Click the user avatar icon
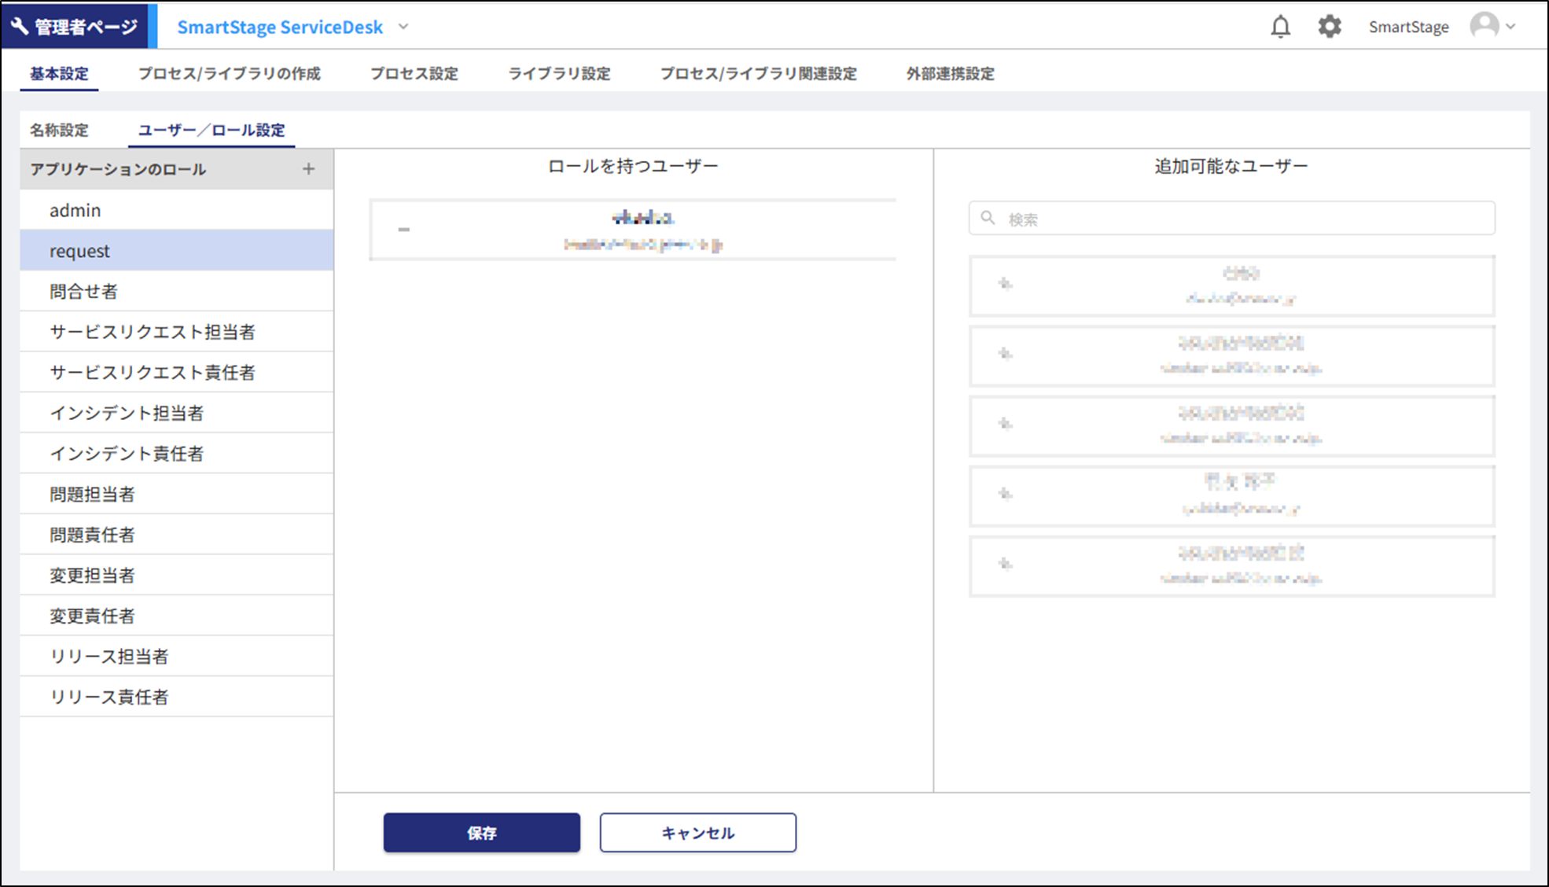Screen dimensions: 1549x887 point(1484,26)
